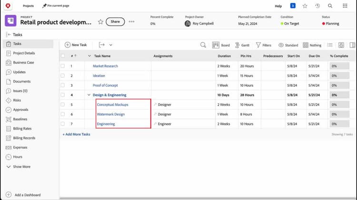Viewport: 357px width, 200px height.
Task: Click the export icon beside New Task
Action: pyautogui.click(x=102, y=45)
